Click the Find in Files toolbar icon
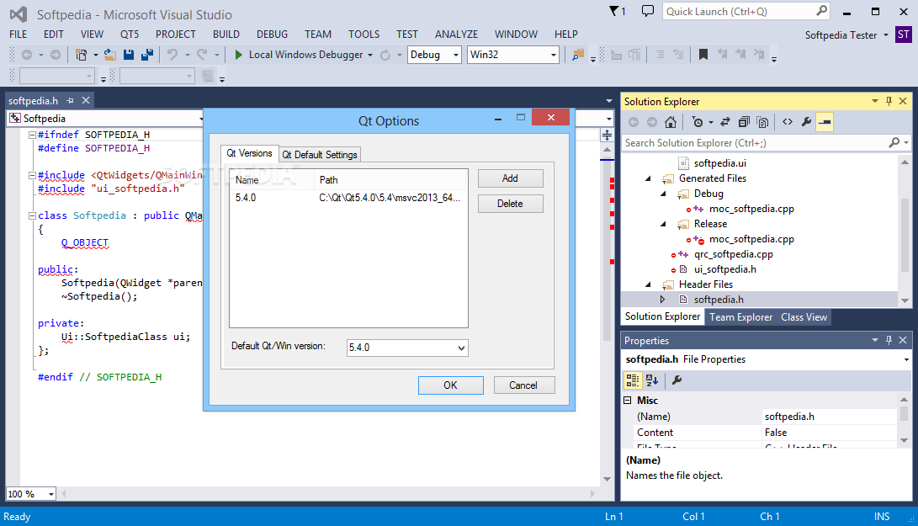Viewport: 918px width, 526px height. [578, 55]
